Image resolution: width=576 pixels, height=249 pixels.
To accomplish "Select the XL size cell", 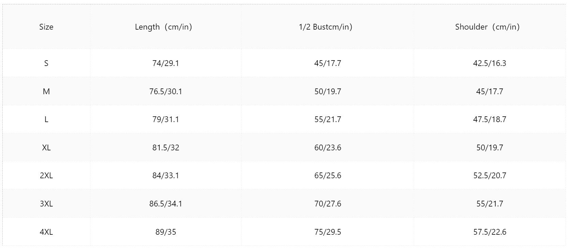I will point(46,148).
